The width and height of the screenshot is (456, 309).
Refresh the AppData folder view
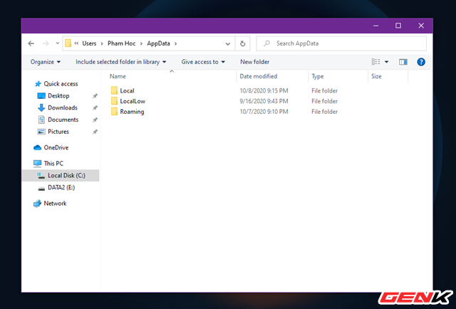click(244, 43)
